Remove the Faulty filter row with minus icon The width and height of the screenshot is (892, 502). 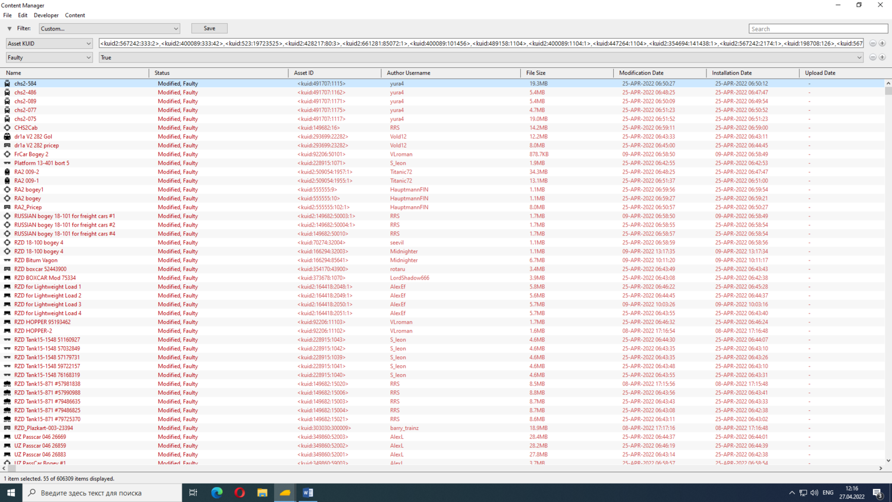(x=872, y=58)
